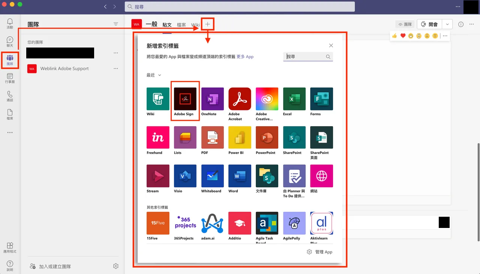Start a meeting with 開會 button
Image resolution: width=480 pixels, height=274 pixels.
429,24
